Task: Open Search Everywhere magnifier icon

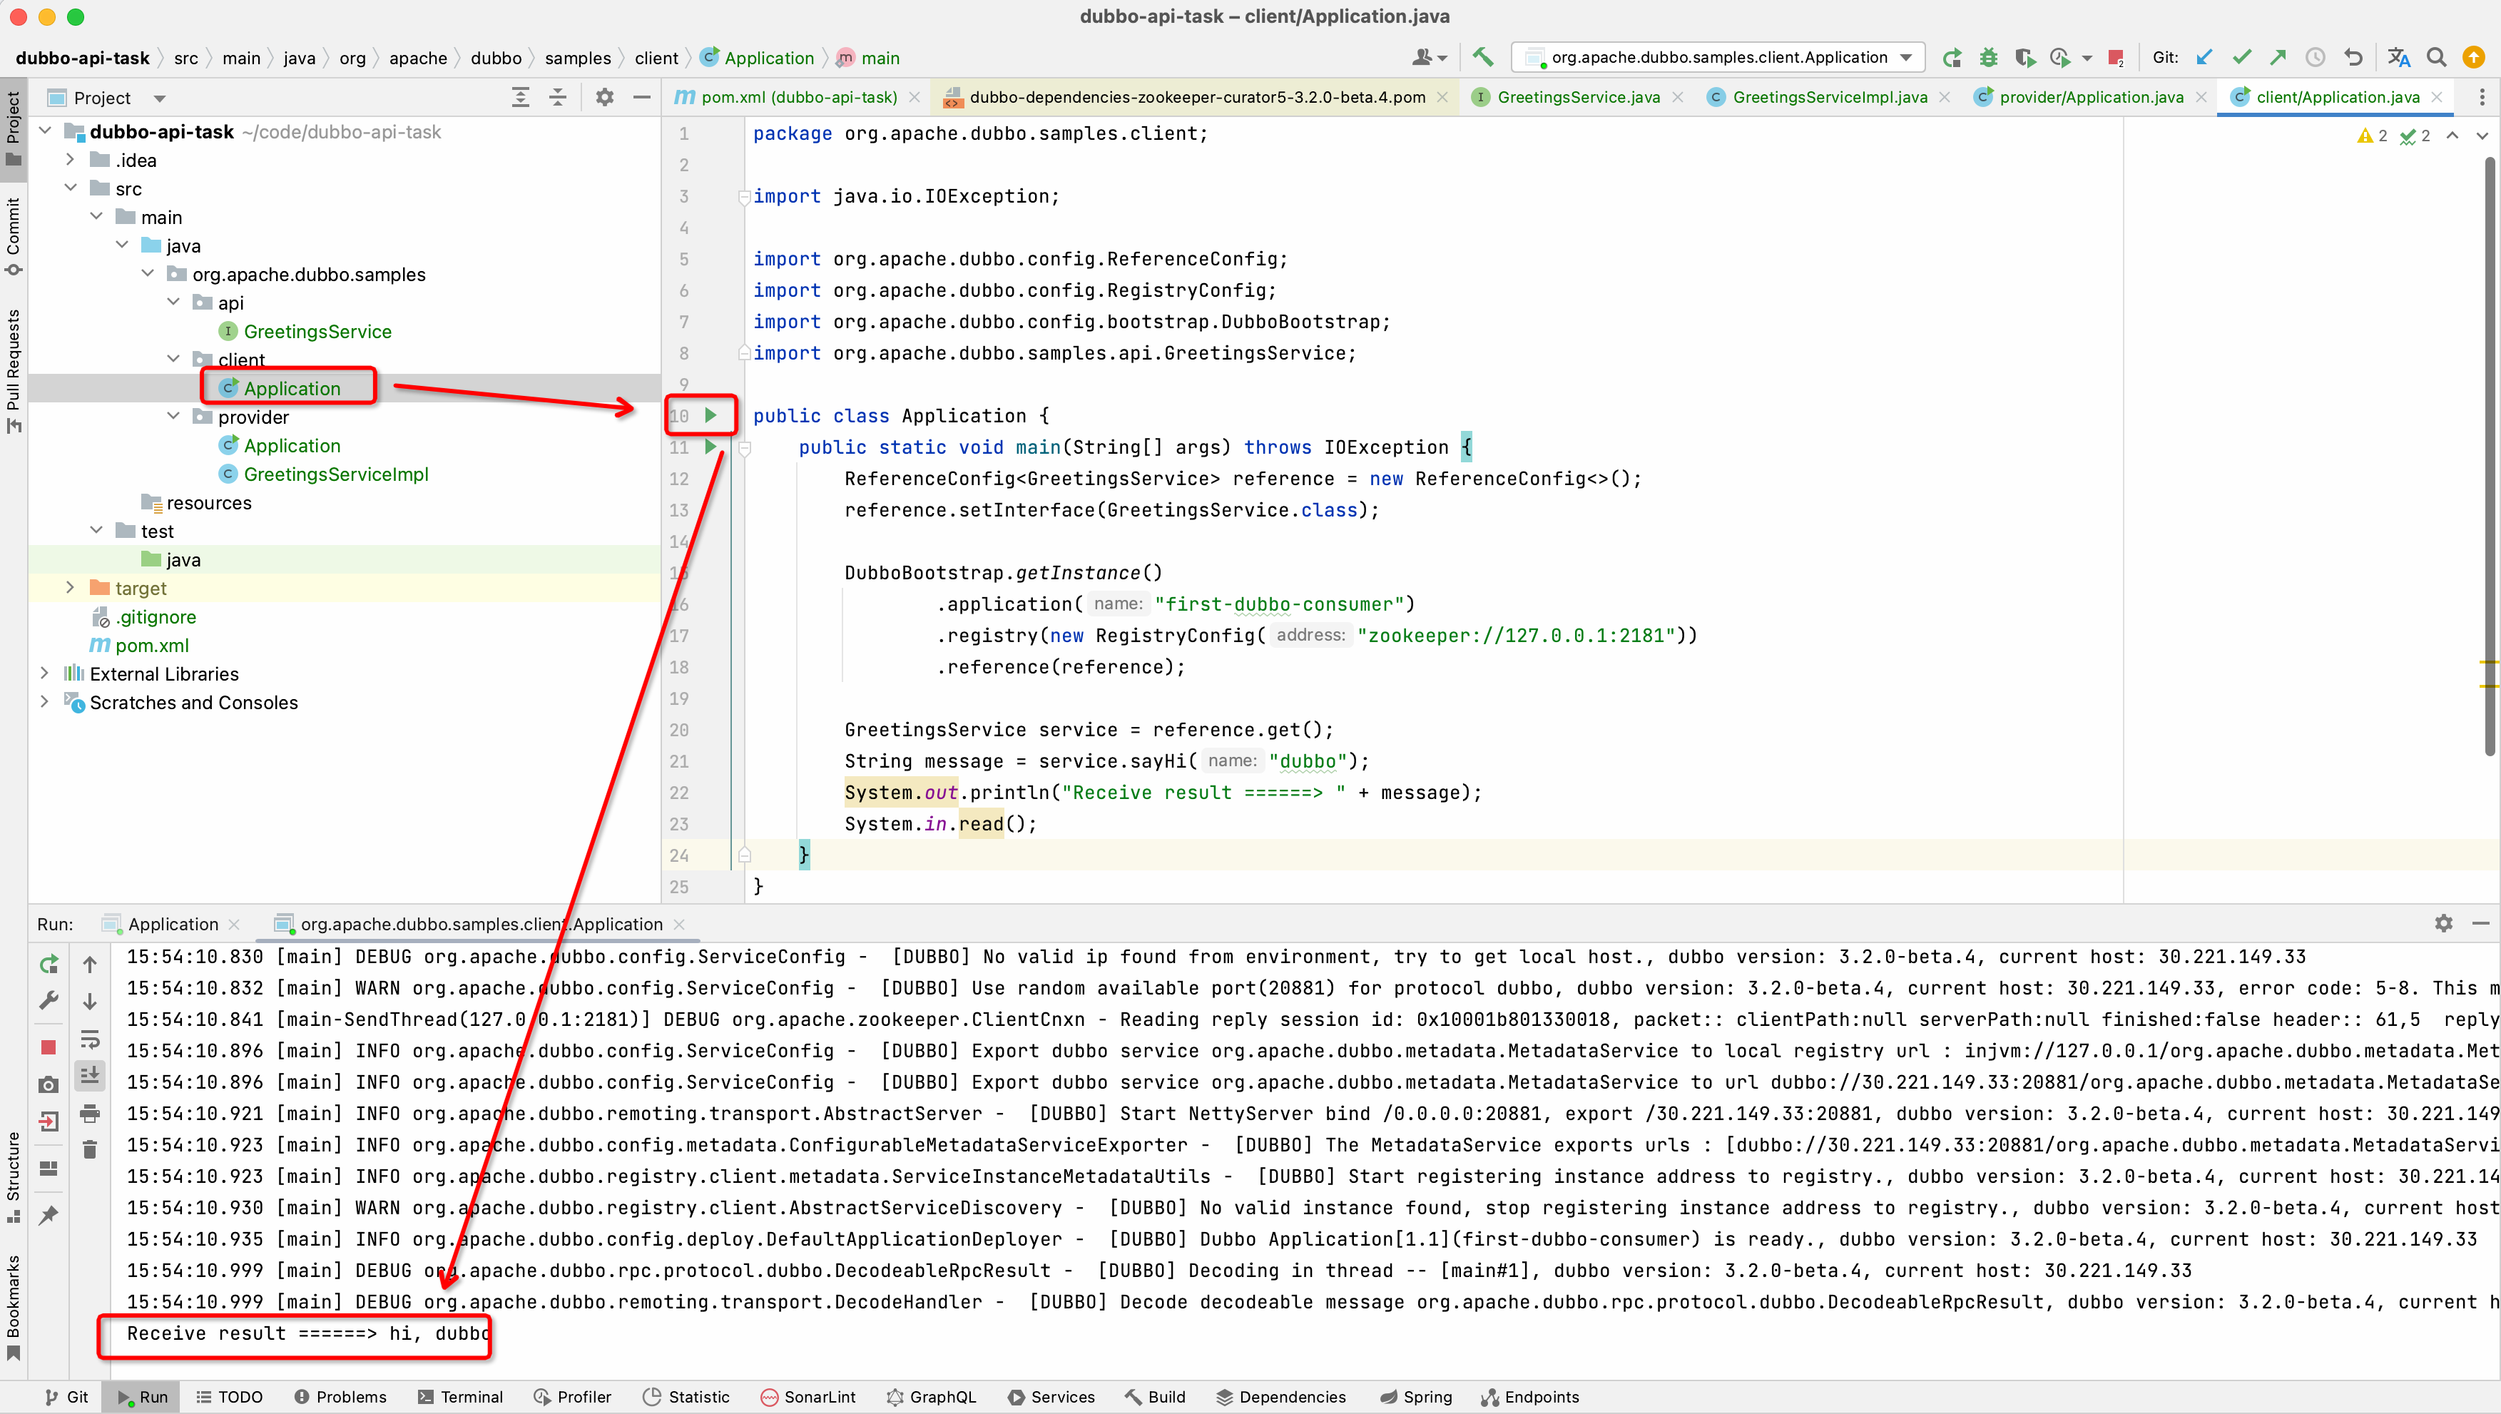Action: click(x=2436, y=57)
